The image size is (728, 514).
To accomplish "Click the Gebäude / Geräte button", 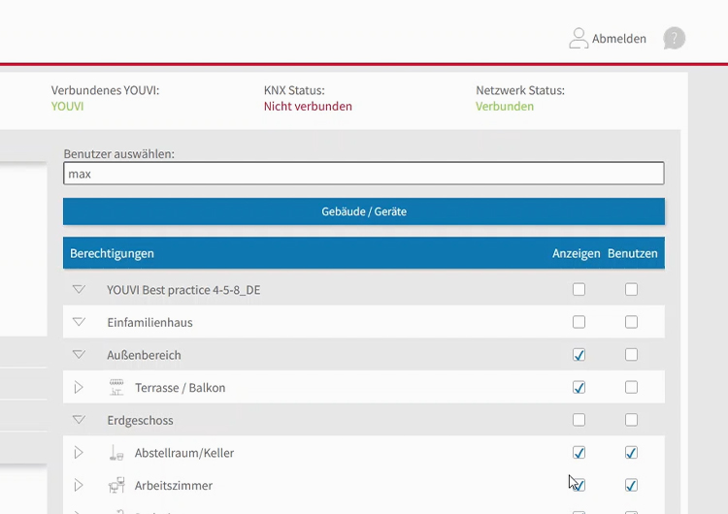I will [364, 211].
